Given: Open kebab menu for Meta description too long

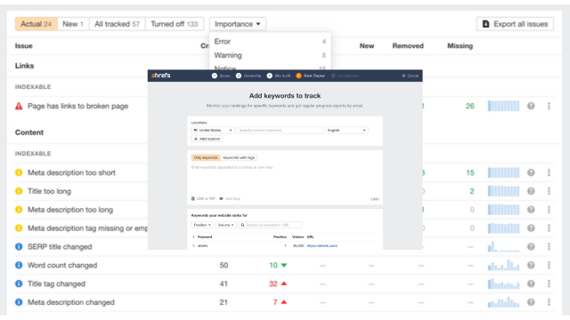Looking at the screenshot, I should pos(549,210).
